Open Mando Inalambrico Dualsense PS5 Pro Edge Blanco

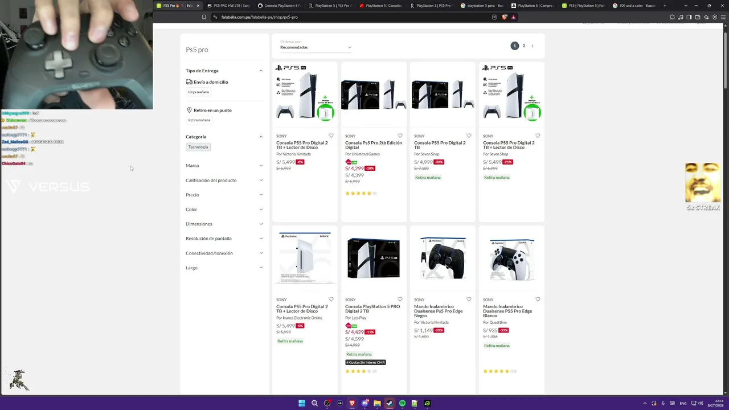pos(507,311)
